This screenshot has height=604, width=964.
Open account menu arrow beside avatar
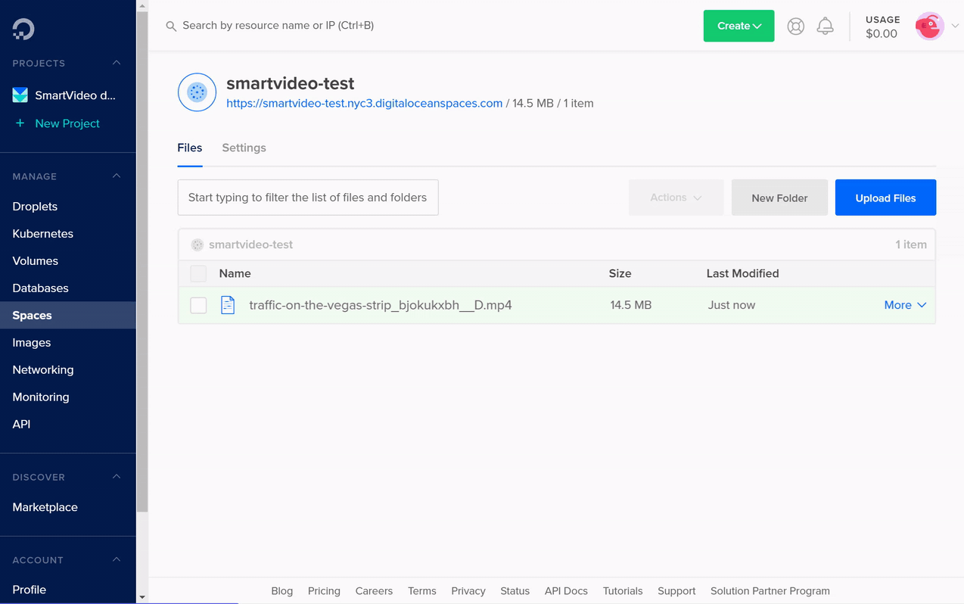click(x=955, y=26)
